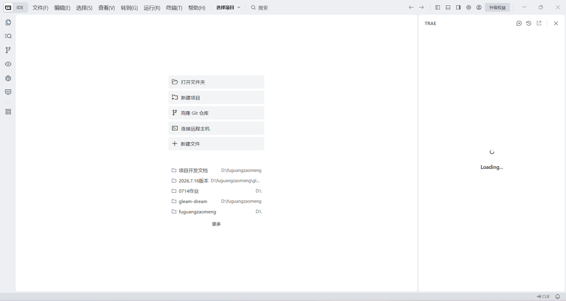The height and width of the screenshot is (301, 566).
Task: Click 连接远程主机 button
Action: [216, 128]
